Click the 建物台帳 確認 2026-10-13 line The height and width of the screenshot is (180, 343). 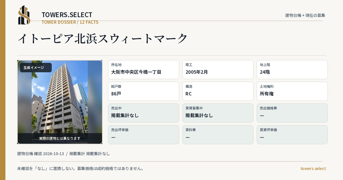coord(63,154)
